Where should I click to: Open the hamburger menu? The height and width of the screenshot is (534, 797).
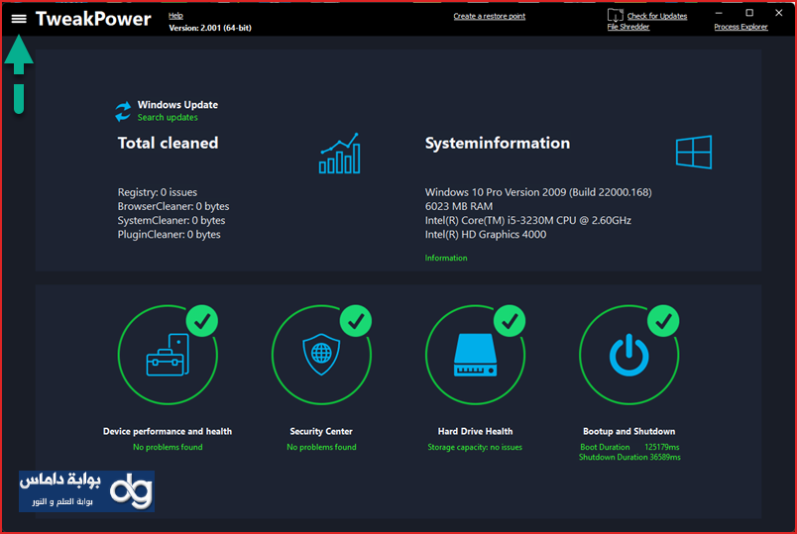click(19, 19)
